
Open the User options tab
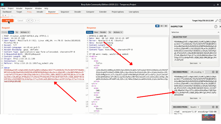click(x=134, y=12)
